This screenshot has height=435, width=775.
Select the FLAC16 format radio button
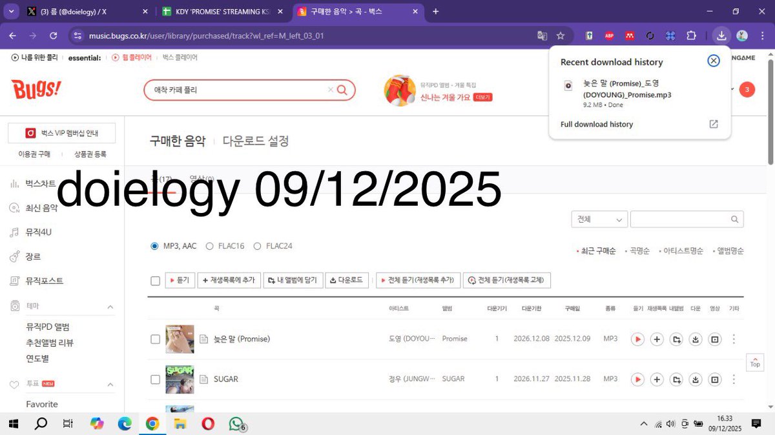209,246
